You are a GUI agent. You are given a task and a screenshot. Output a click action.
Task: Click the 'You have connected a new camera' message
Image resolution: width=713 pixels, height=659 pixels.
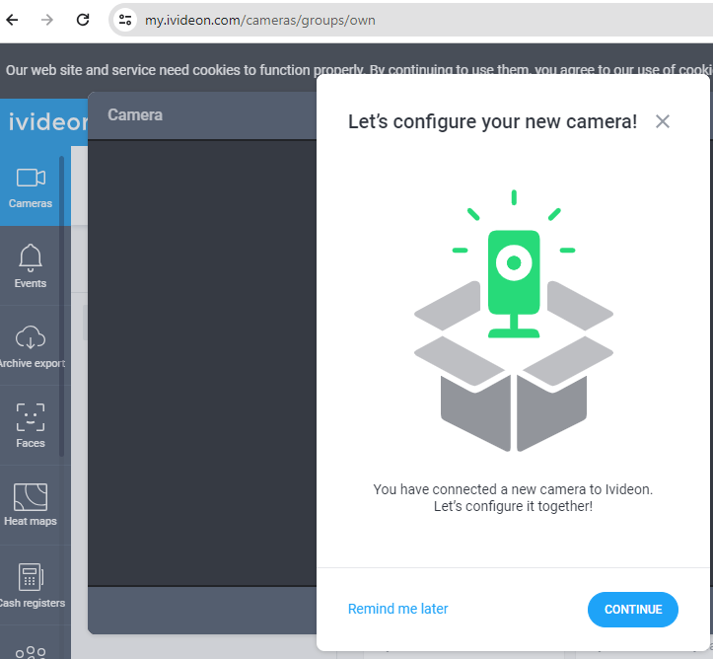pos(513,497)
